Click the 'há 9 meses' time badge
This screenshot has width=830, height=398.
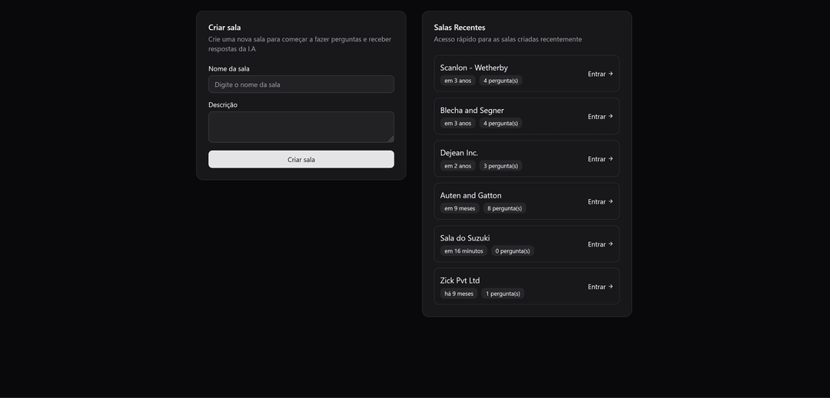(459, 294)
